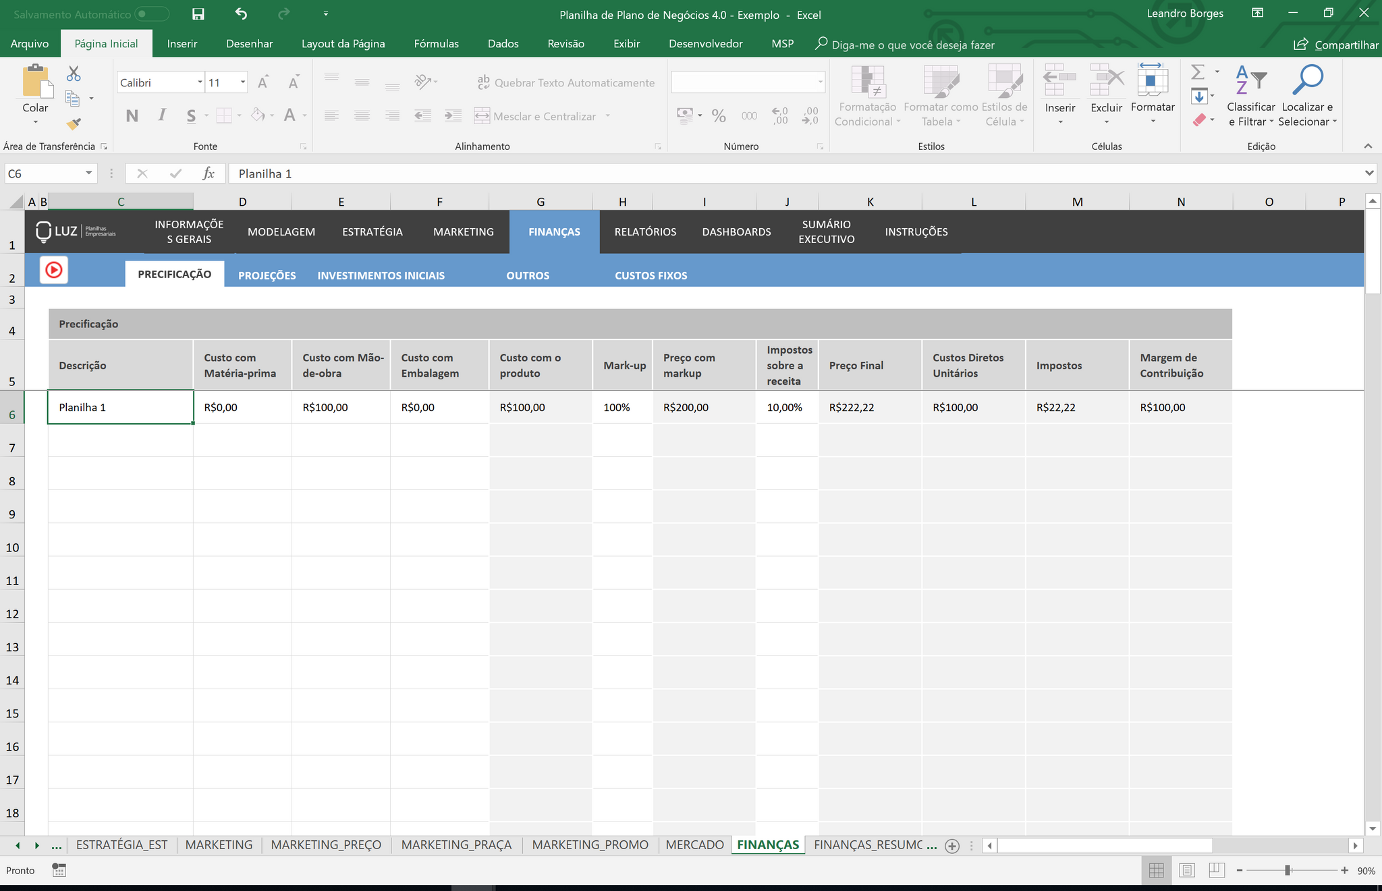
Task: Click the RELATÓRIOS navigation button
Action: tap(645, 232)
